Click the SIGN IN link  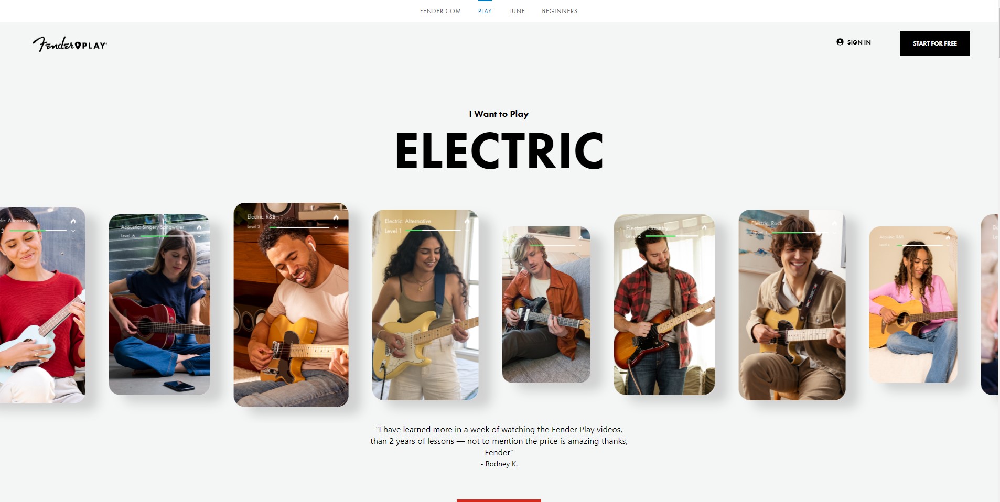pyautogui.click(x=859, y=42)
